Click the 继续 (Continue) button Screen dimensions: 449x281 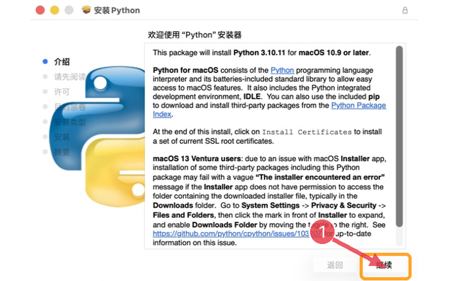click(384, 265)
